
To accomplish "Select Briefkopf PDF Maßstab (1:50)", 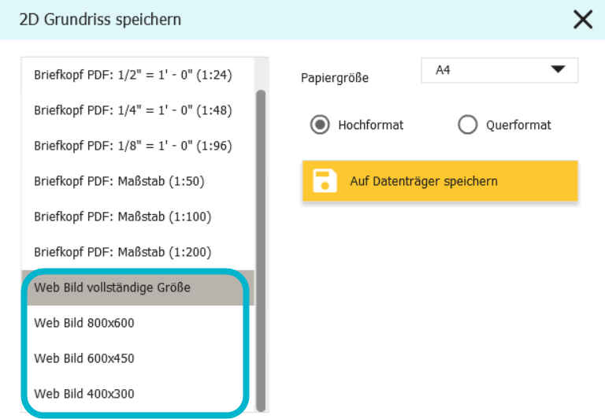I will click(138, 181).
